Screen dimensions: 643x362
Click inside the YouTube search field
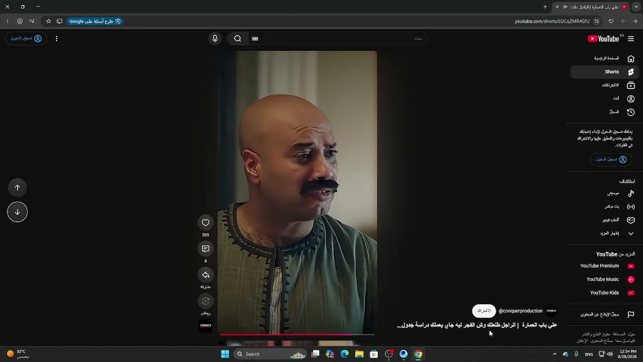click(338, 39)
